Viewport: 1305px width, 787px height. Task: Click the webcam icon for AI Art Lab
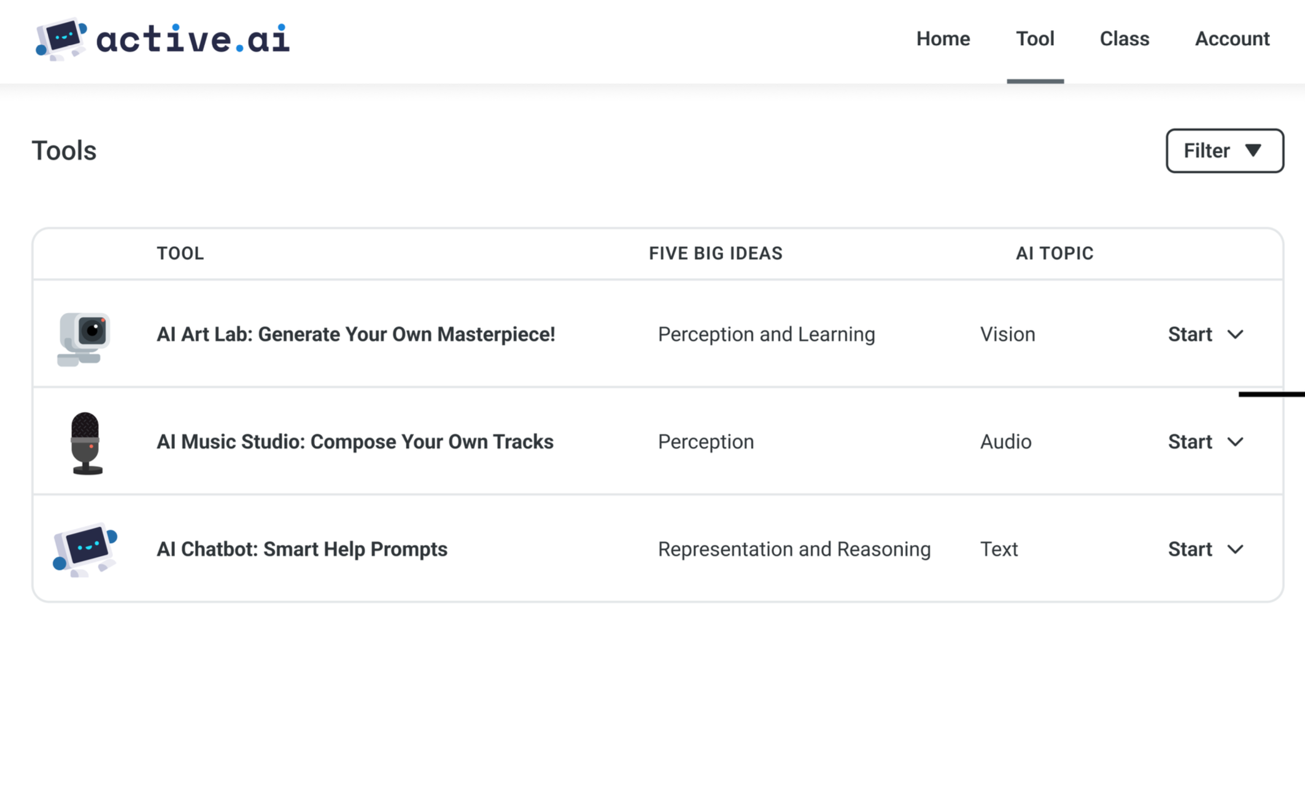point(84,337)
